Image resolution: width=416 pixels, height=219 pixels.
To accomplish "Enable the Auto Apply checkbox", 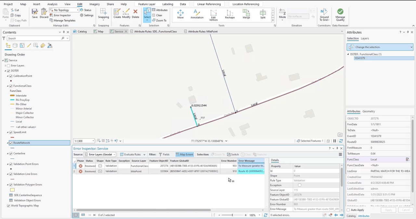I will (x=348, y=210).
